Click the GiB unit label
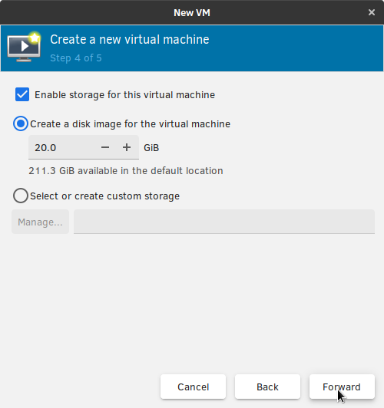 pos(151,148)
